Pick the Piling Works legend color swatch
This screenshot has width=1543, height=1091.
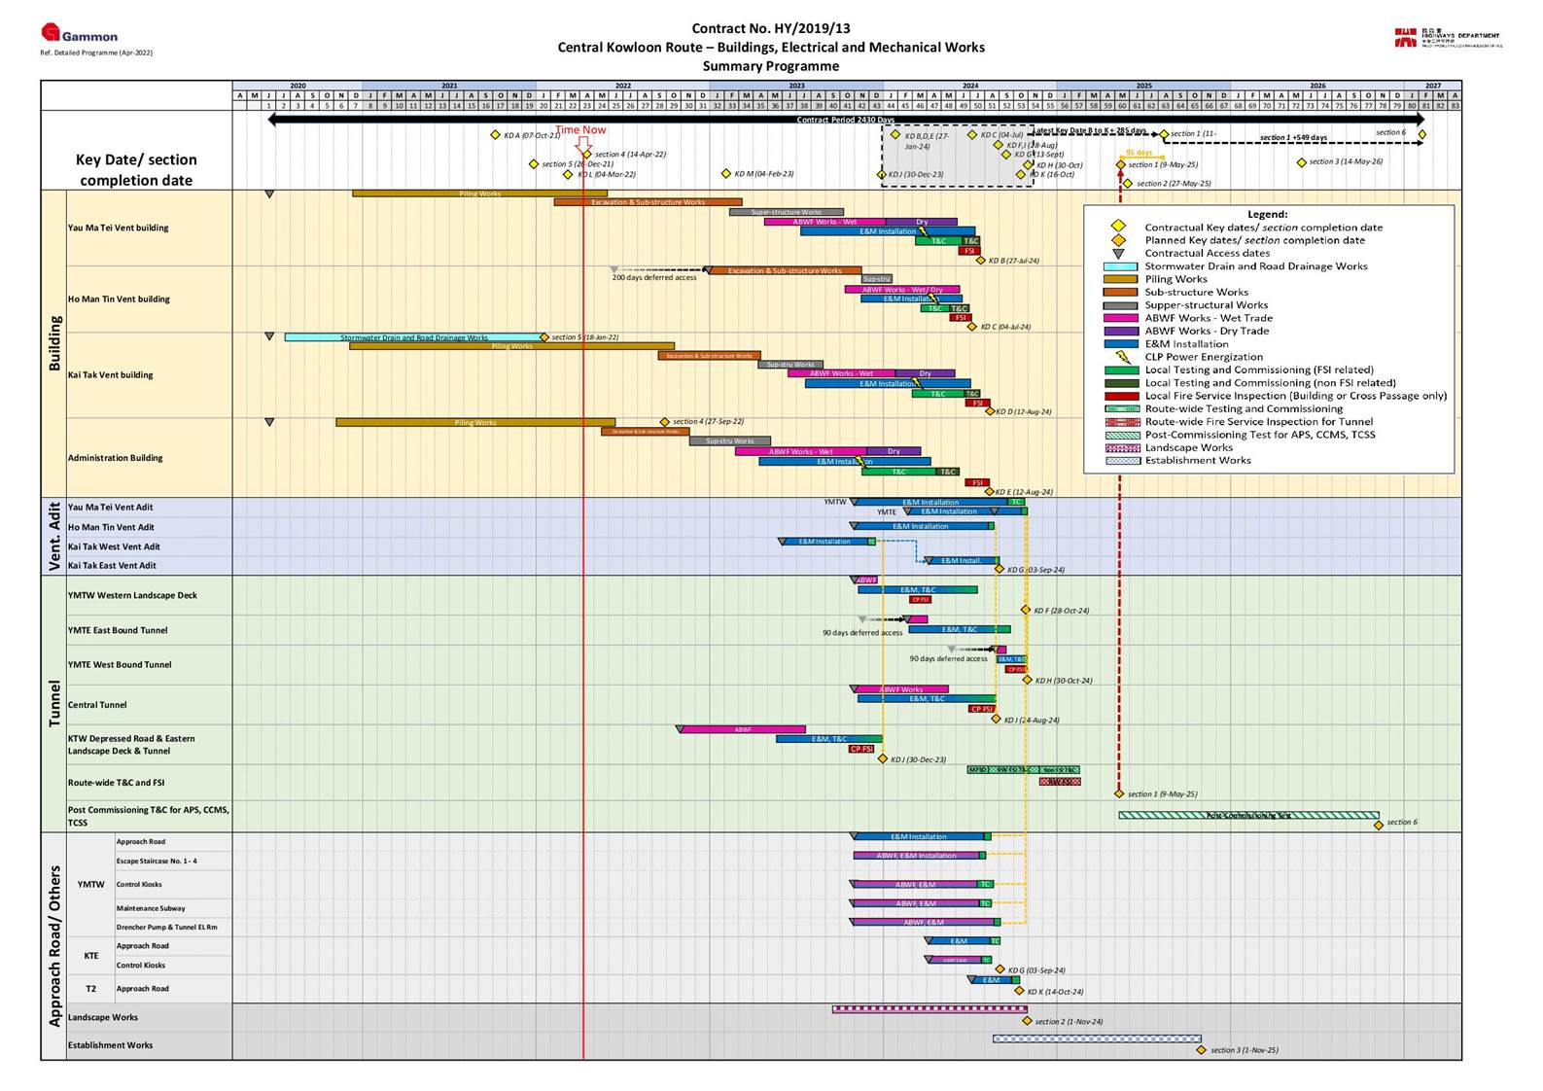pos(1120,279)
